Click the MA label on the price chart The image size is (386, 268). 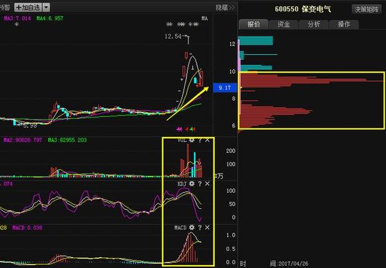(x=205, y=19)
